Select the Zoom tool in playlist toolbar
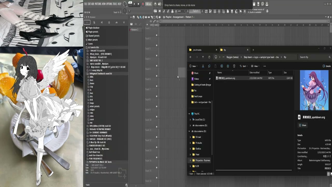Screen dimensions: 332x187 click(x=157, y=17)
